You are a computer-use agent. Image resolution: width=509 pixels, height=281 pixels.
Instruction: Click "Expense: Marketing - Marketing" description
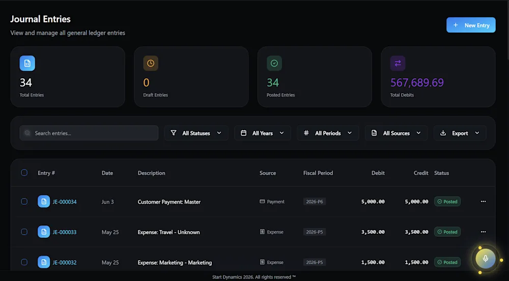175,263
